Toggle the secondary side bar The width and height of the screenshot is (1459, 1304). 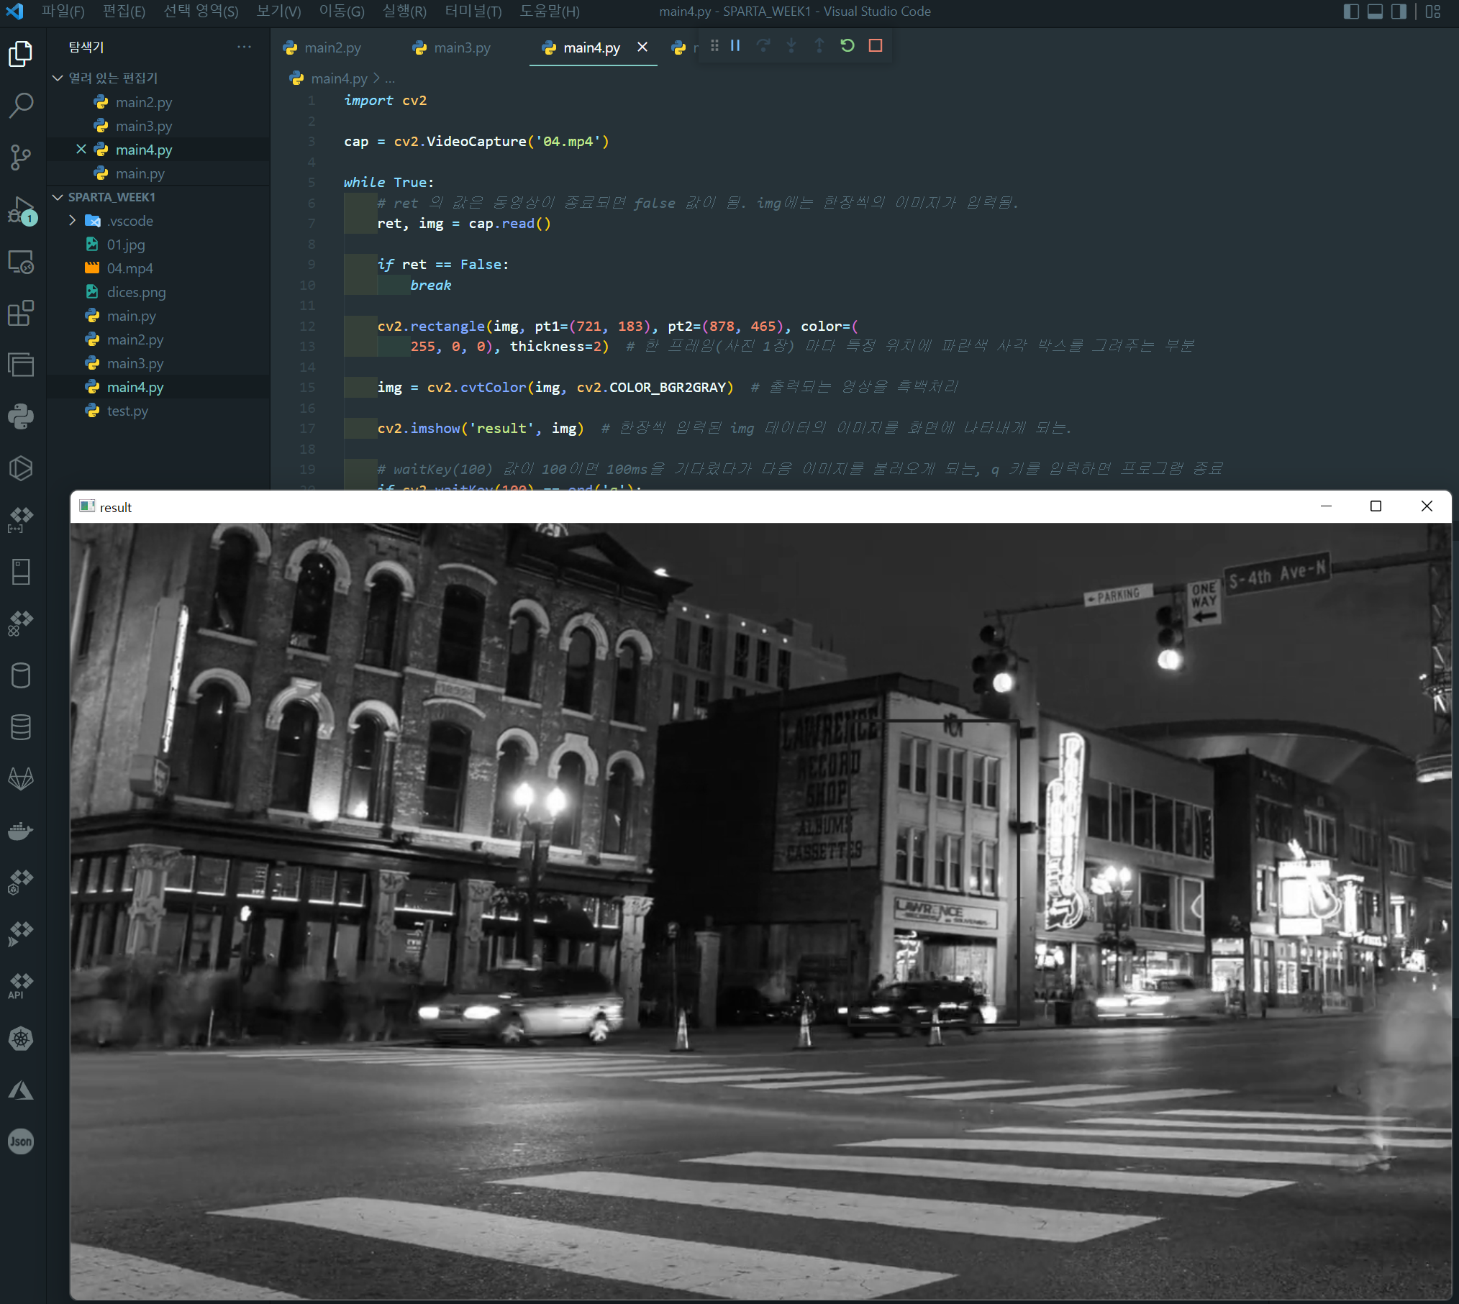click(1399, 12)
